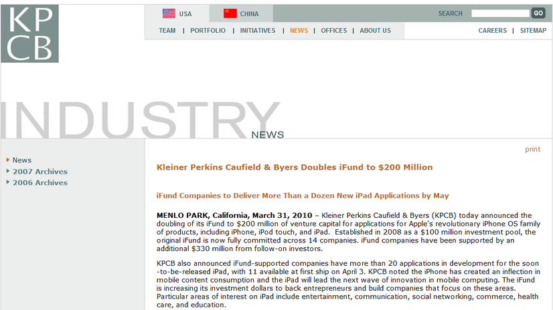Open the TEAM menu item
Viewport: 553px width, 310px height.
click(x=167, y=31)
